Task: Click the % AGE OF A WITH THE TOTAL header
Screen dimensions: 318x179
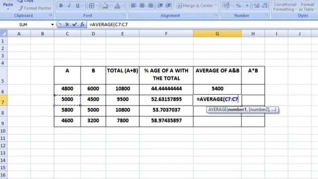Action: (x=166, y=75)
